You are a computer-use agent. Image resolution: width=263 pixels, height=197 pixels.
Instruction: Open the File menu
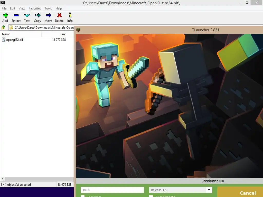(4, 8)
